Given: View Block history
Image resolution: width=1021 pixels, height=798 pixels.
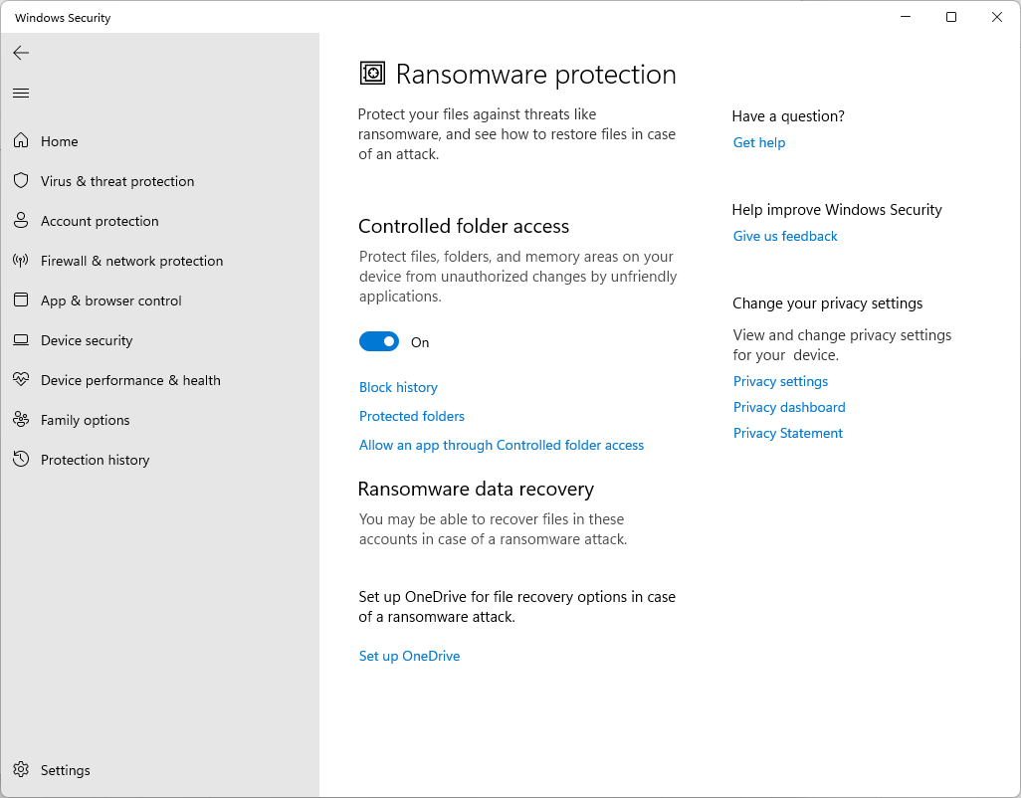Looking at the screenshot, I should (398, 387).
